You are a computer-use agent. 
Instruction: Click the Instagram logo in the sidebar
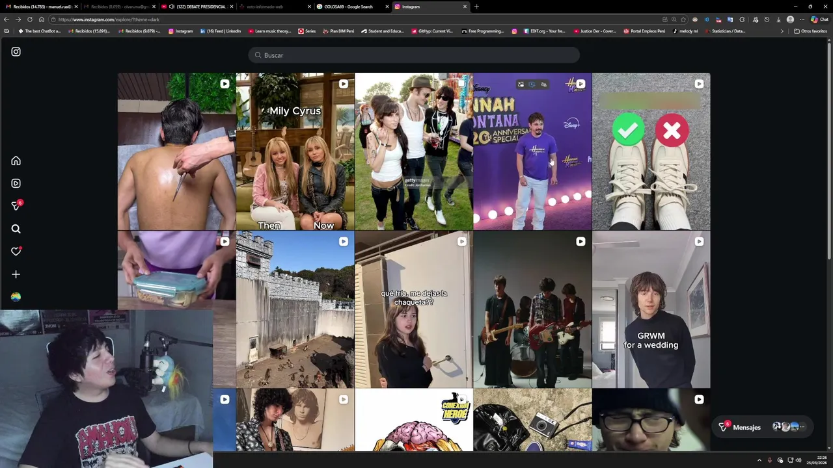pyautogui.click(x=16, y=51)
